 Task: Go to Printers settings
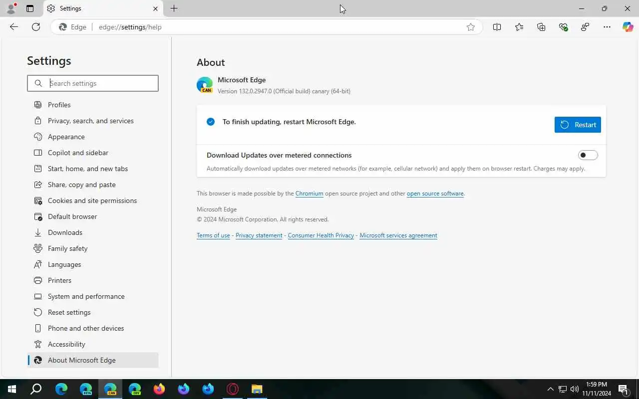click(x=93, y=280)
